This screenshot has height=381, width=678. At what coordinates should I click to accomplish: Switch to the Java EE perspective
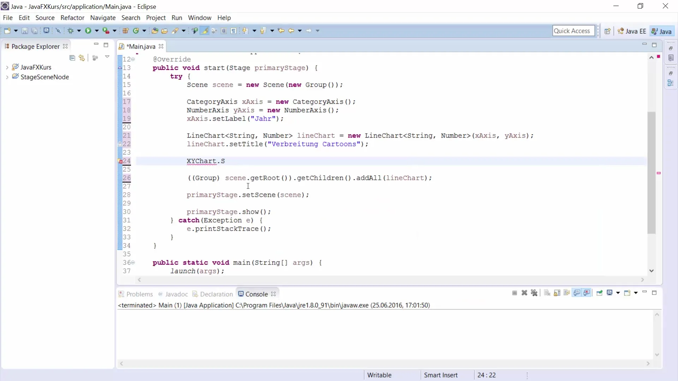tap(632, 31)
